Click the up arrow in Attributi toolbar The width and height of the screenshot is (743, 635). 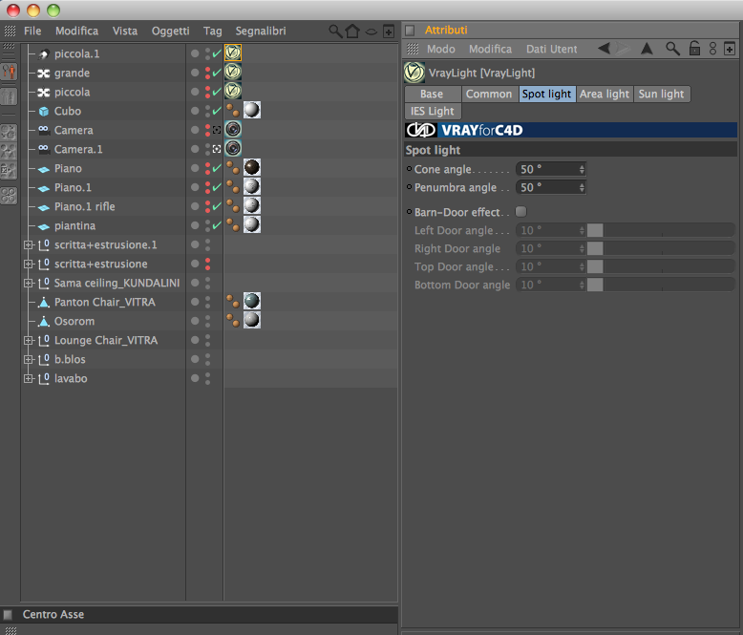(x=647, y=49)
